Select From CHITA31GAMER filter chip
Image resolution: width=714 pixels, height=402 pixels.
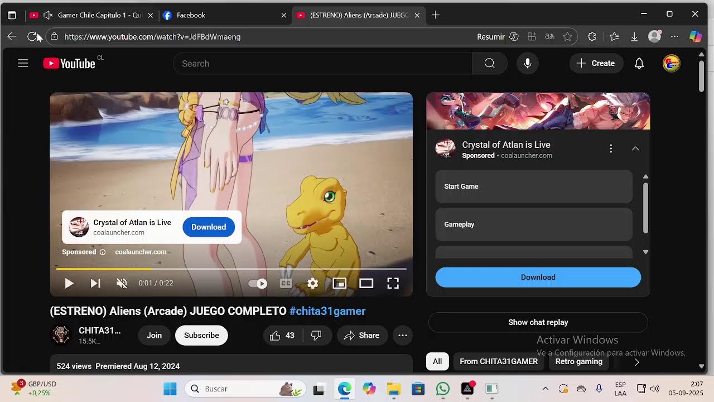click(499, 362)
